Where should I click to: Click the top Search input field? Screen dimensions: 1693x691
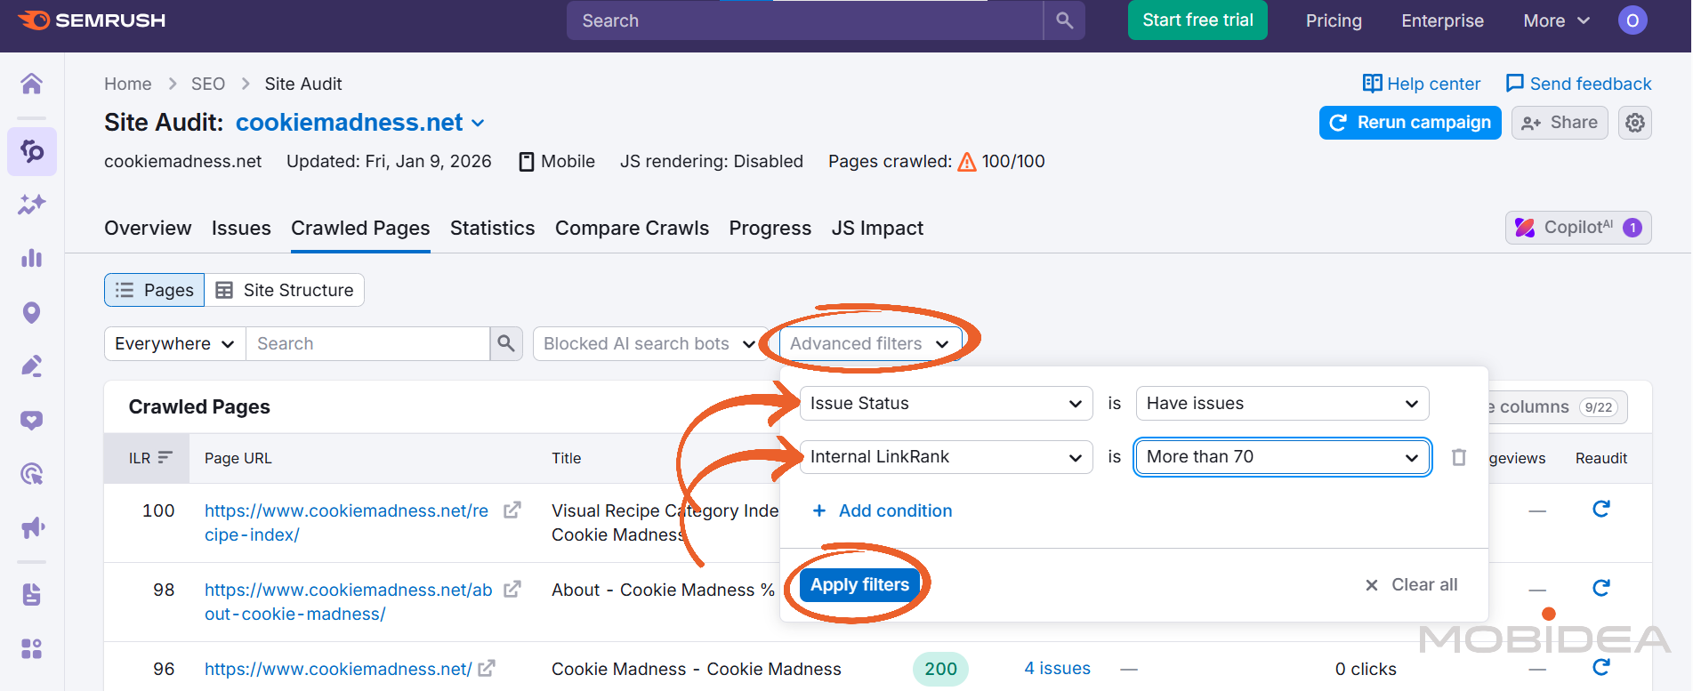point(805,20)
